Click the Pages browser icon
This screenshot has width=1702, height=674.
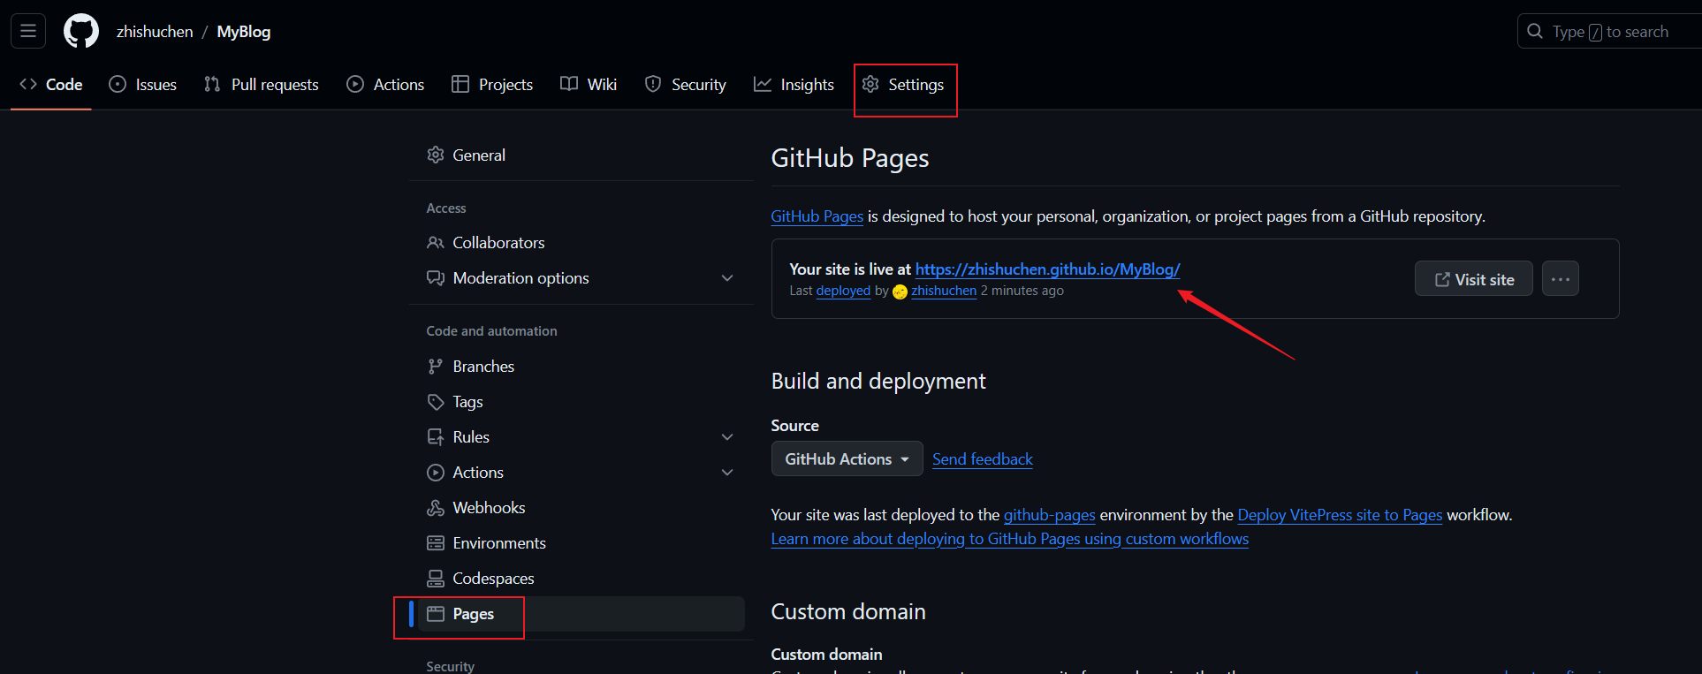pos(436,614)
